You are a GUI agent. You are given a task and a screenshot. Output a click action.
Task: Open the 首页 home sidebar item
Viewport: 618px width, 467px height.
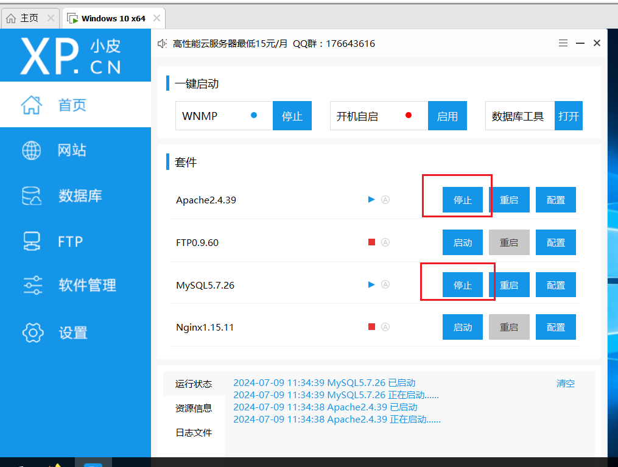75,105
